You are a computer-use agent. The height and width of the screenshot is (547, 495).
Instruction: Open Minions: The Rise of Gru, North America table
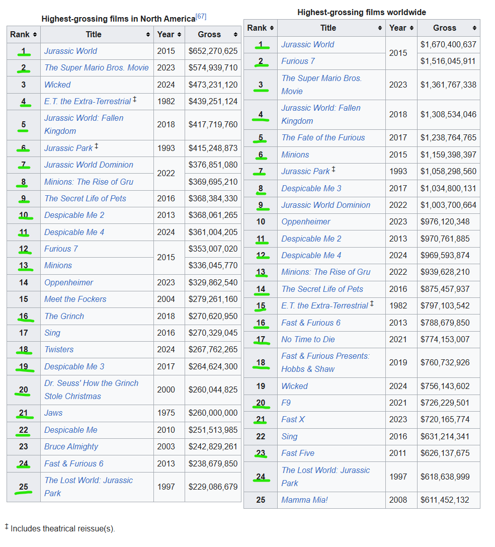[89, 182]
